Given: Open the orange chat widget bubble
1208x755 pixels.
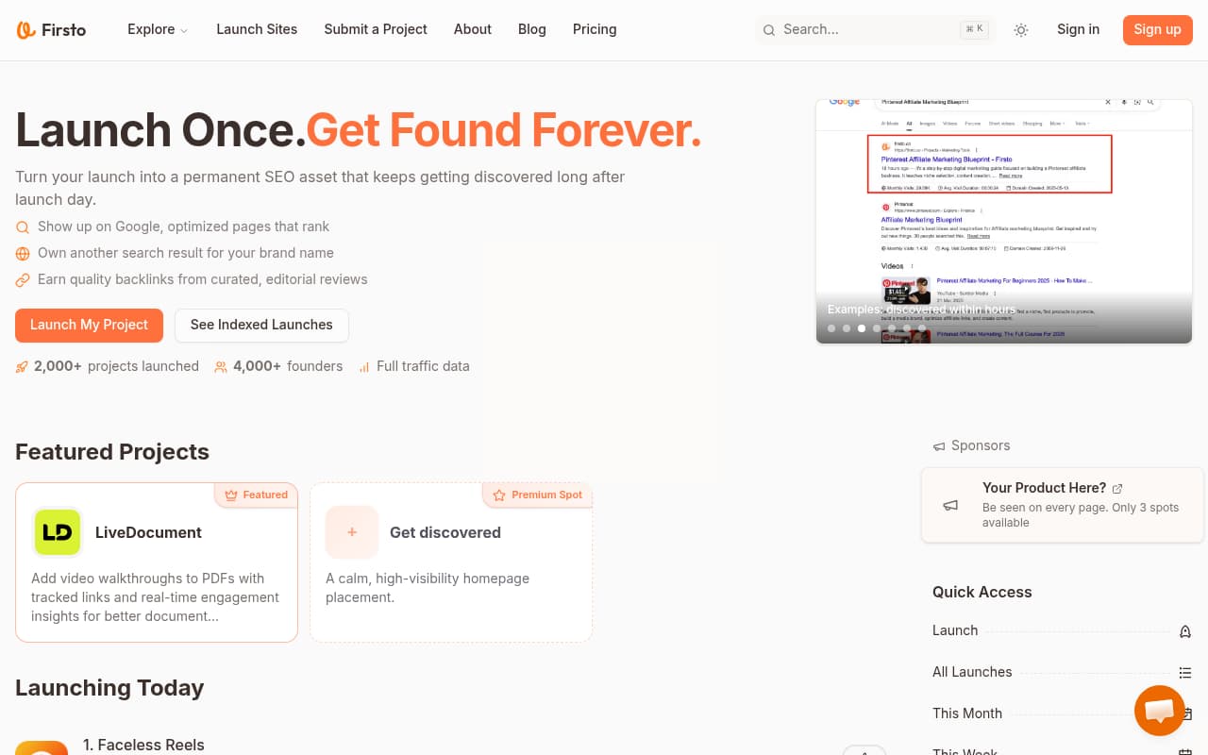Looking at the screenshot, I should tap(1159, 710).
